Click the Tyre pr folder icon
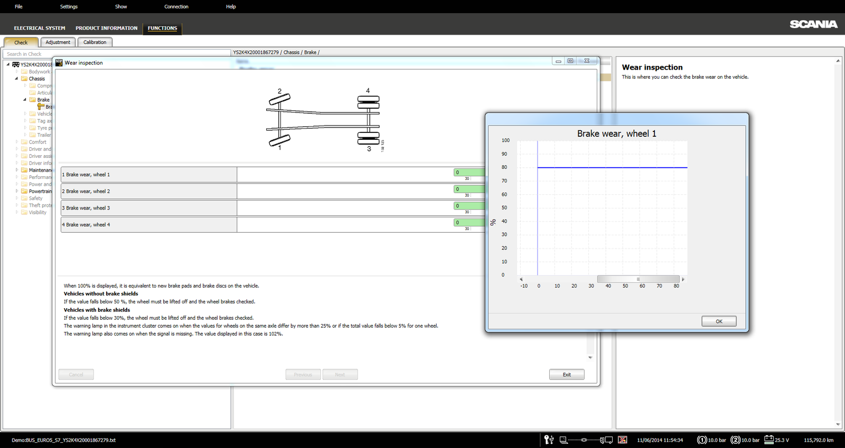 [x=33, y=128]
